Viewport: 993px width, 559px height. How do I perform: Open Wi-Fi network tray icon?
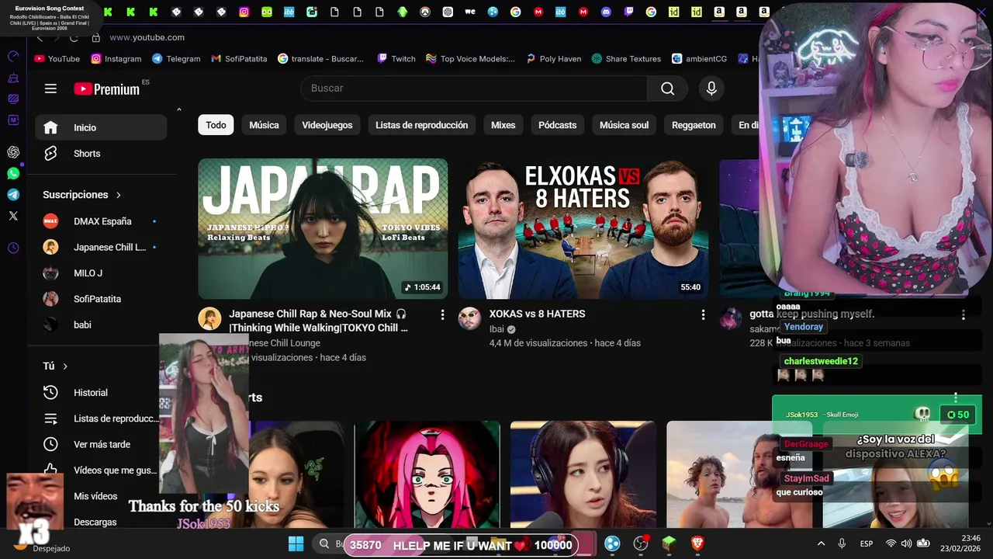coord(891,543)
